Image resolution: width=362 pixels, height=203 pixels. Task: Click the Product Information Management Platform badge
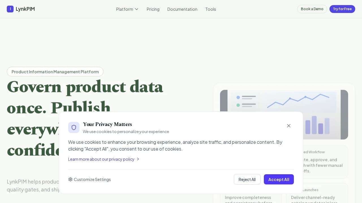[x=55, y=72]
